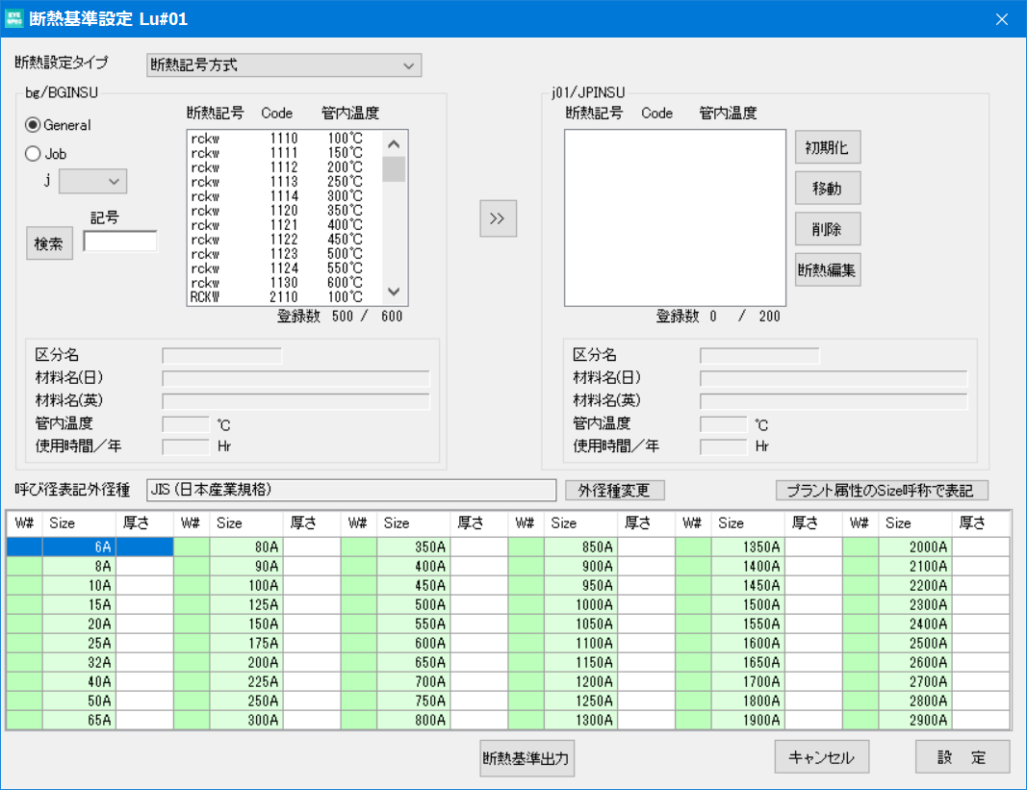The image size is (1027, 790).
Task: Click the list scroll down arrow
Action: [394, 292]
